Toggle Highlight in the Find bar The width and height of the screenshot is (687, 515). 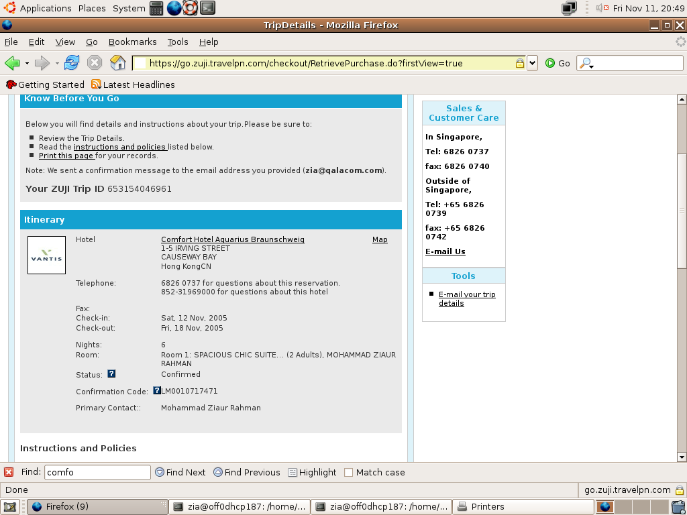pos(312,473)
